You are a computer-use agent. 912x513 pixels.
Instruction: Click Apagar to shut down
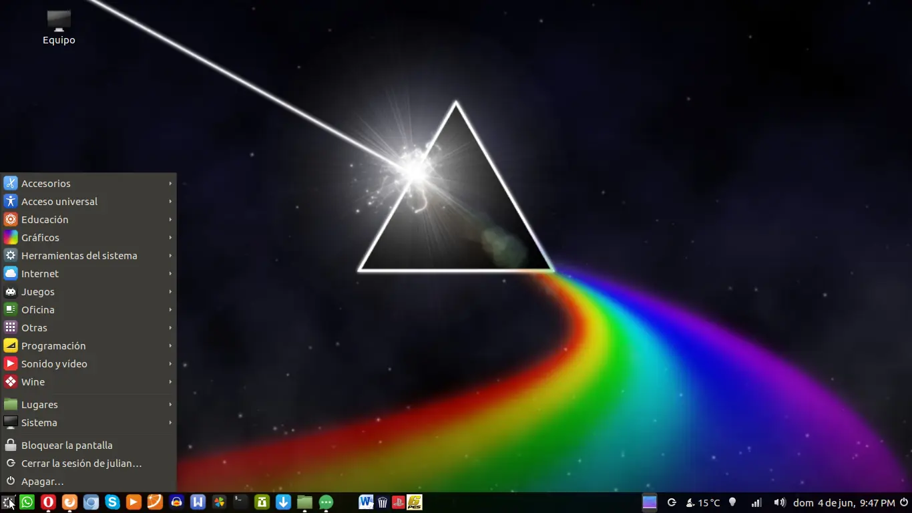click(x=88, y=481)
